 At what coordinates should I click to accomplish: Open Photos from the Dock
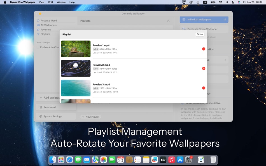click(104, 160)
